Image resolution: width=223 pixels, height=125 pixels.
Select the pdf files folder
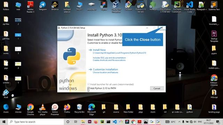6,35
